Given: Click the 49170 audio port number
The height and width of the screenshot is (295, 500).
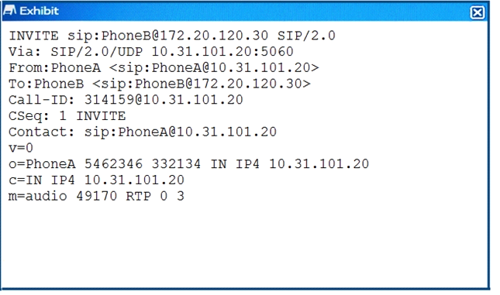Looking at the screenshot, I should coord(97,196).
